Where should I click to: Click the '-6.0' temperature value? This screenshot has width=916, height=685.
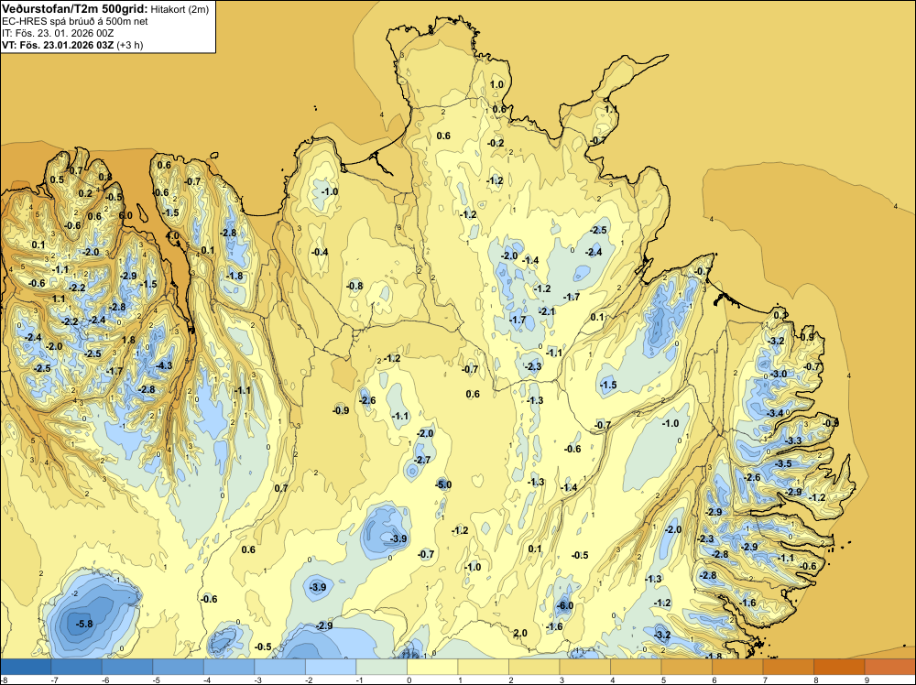tap(565, 605)
